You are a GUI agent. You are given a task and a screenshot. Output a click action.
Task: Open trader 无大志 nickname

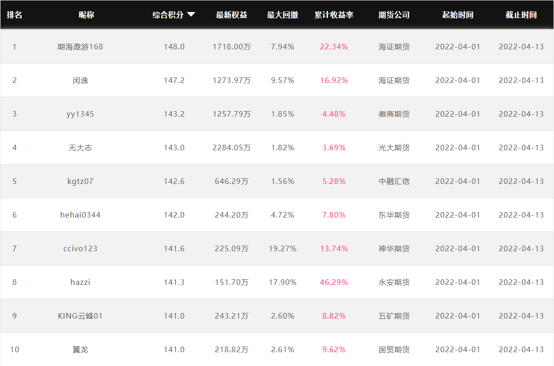tap(80, 148)
